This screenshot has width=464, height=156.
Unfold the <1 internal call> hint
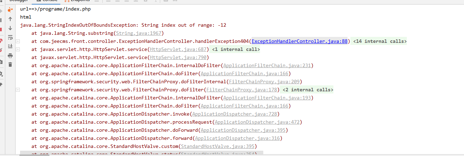tap(236, 50)
